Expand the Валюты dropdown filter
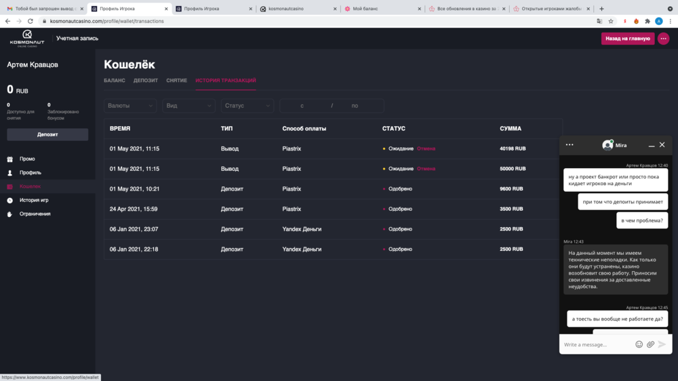 pos(130,106)
